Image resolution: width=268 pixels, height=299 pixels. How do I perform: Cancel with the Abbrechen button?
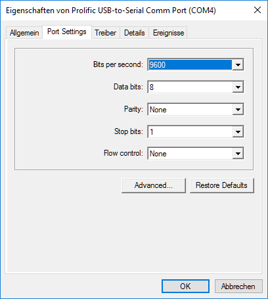pos(238,287)
